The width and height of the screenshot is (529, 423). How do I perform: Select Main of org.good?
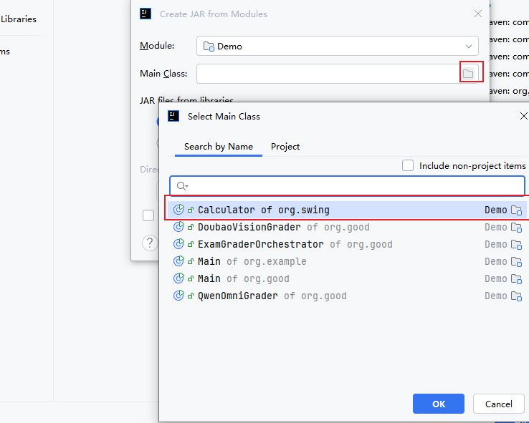[347, 278]
